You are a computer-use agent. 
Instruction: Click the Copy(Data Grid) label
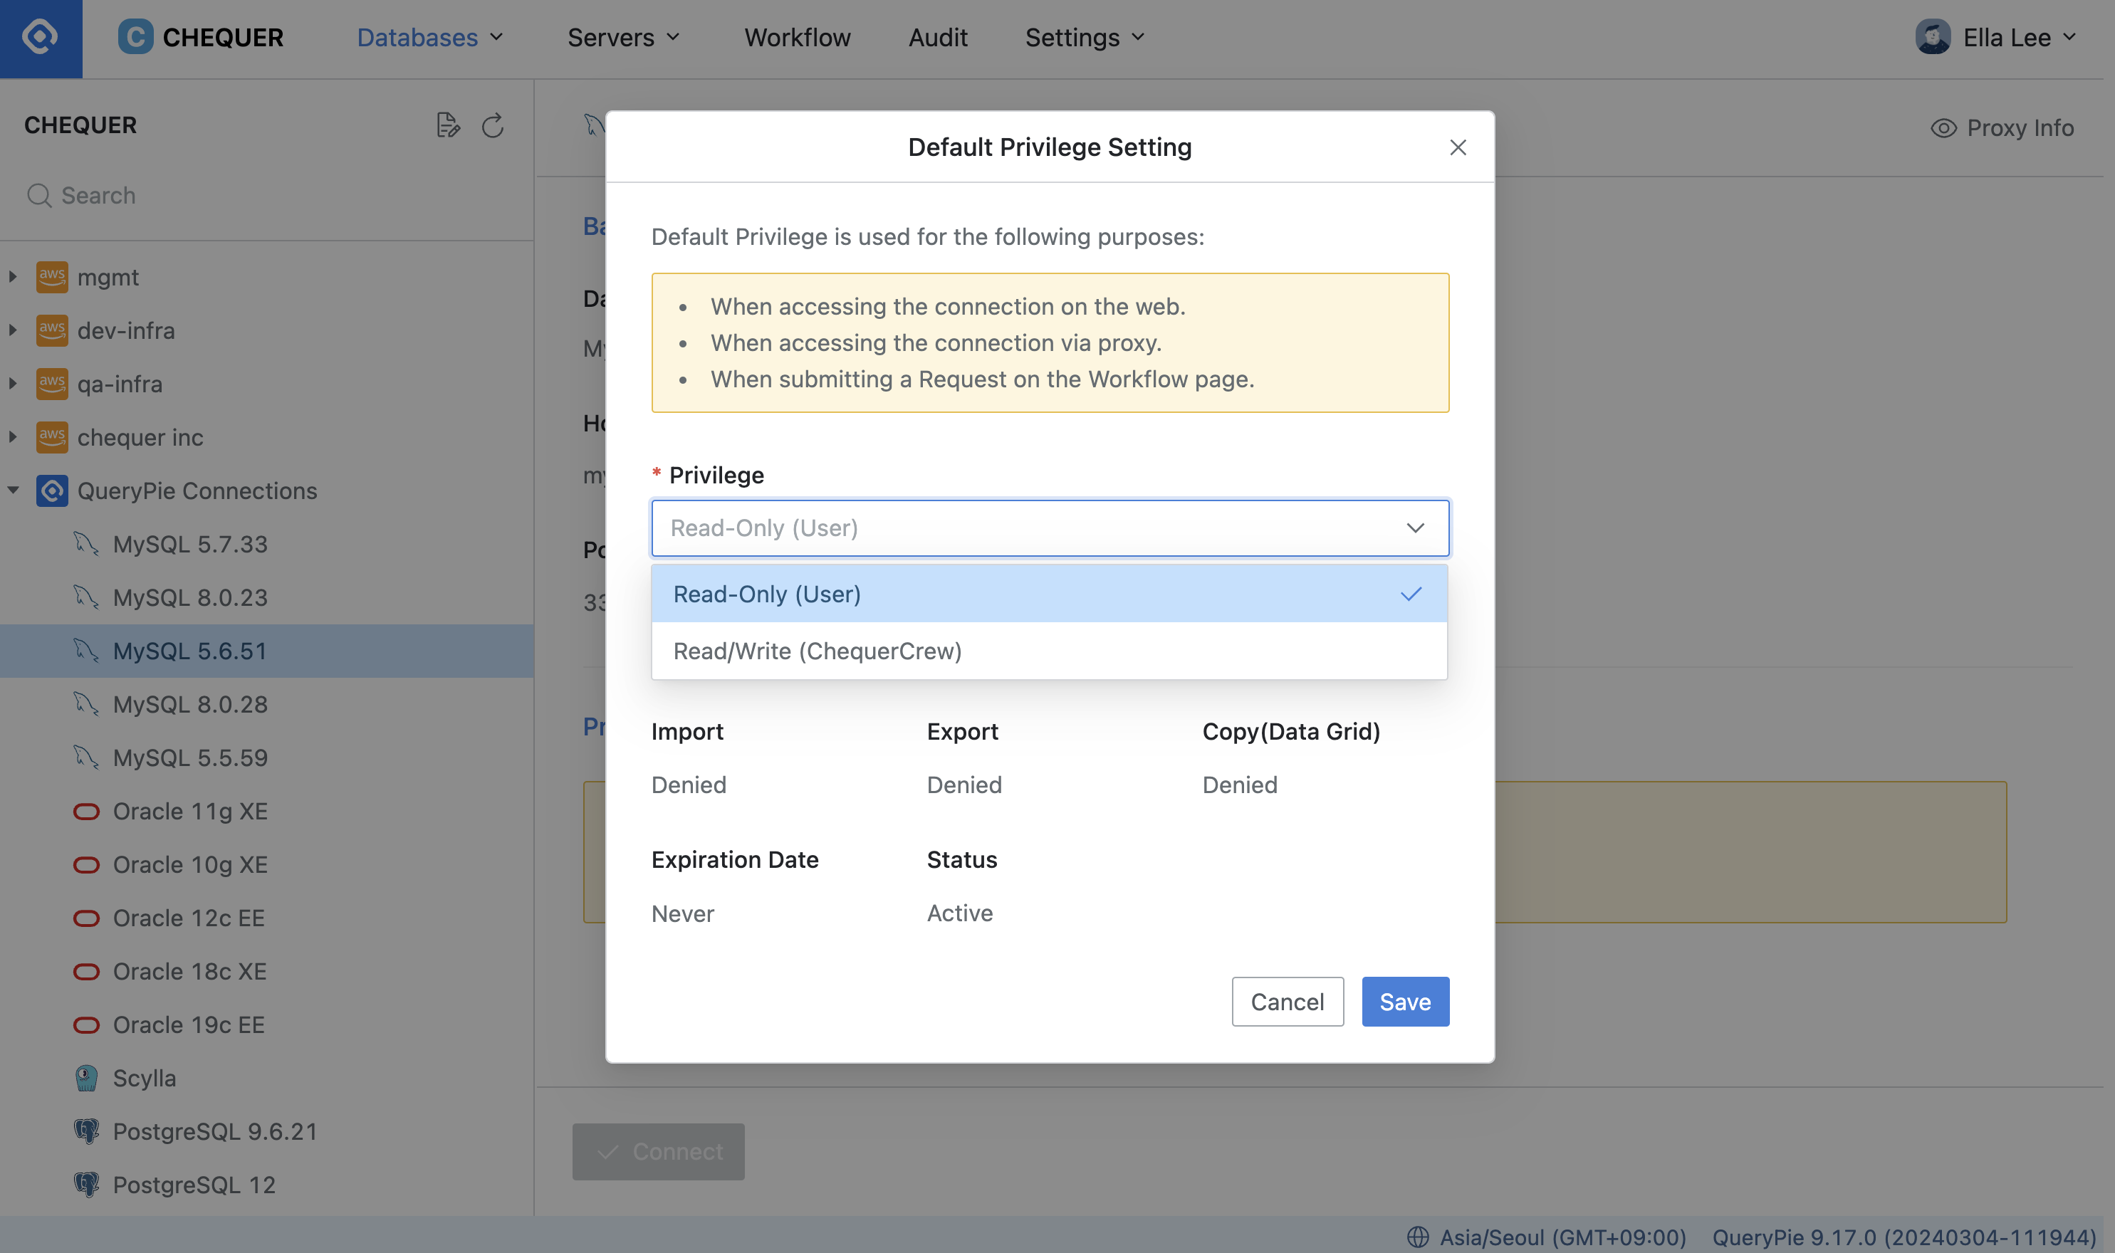click(x=1291, y=731)
